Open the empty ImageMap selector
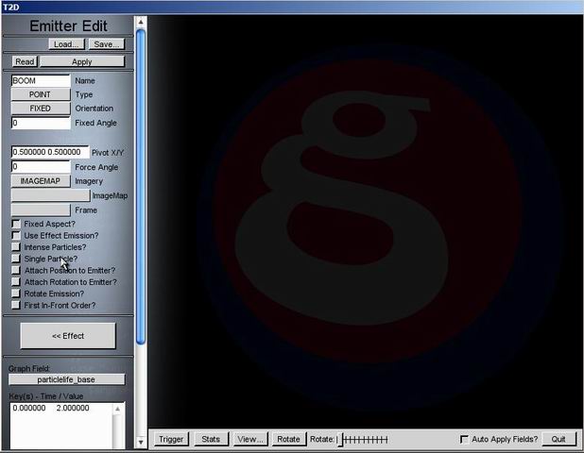The height and width of the screenshot is (453, 584). tap(50, 195)
